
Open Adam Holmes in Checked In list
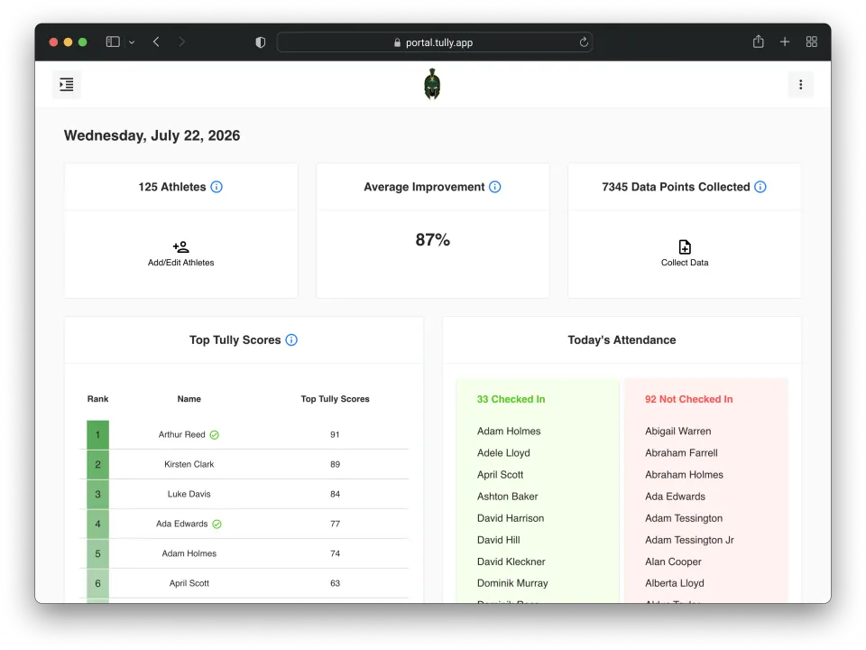point(509,432)
